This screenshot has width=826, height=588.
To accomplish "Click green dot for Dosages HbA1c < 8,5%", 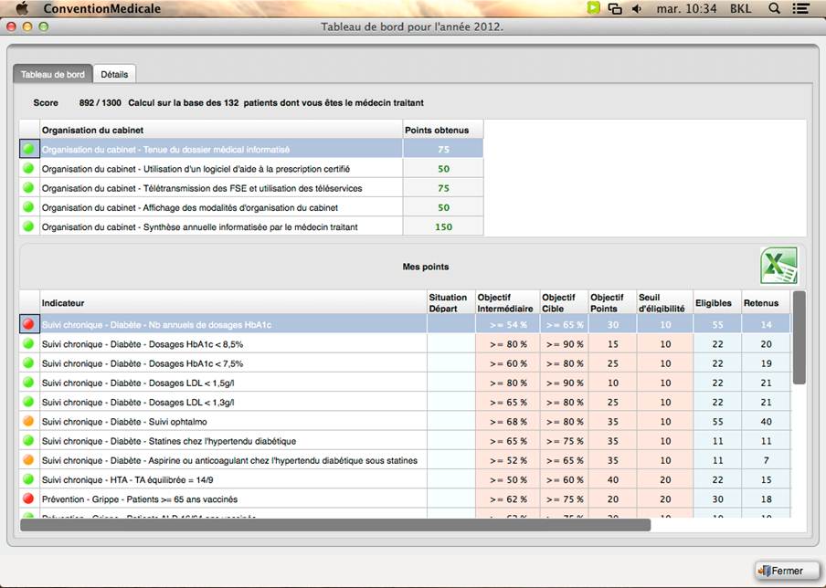I will (x=29, y=343).
